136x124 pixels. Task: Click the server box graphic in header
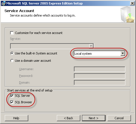coord(127,14)
